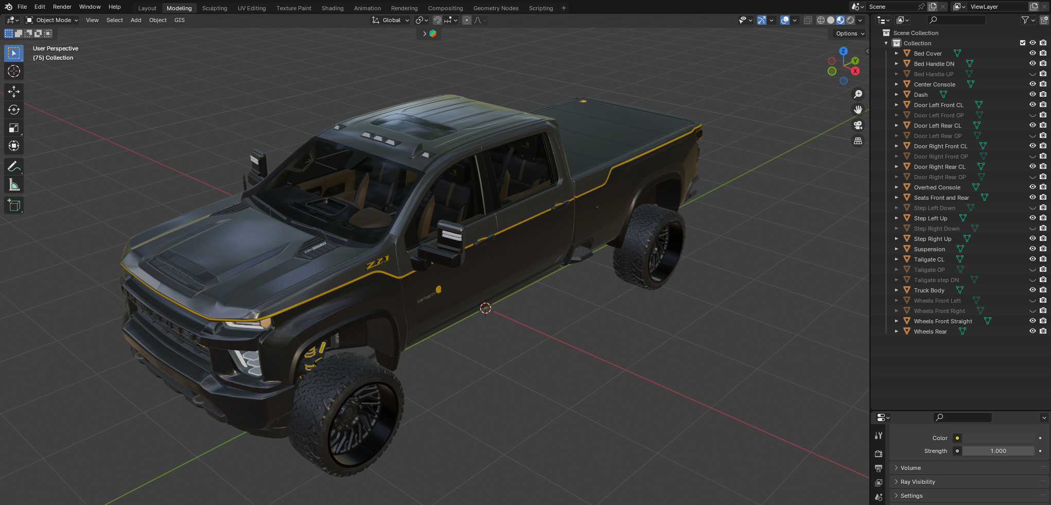Toggle proportional editing

point(467,20)
